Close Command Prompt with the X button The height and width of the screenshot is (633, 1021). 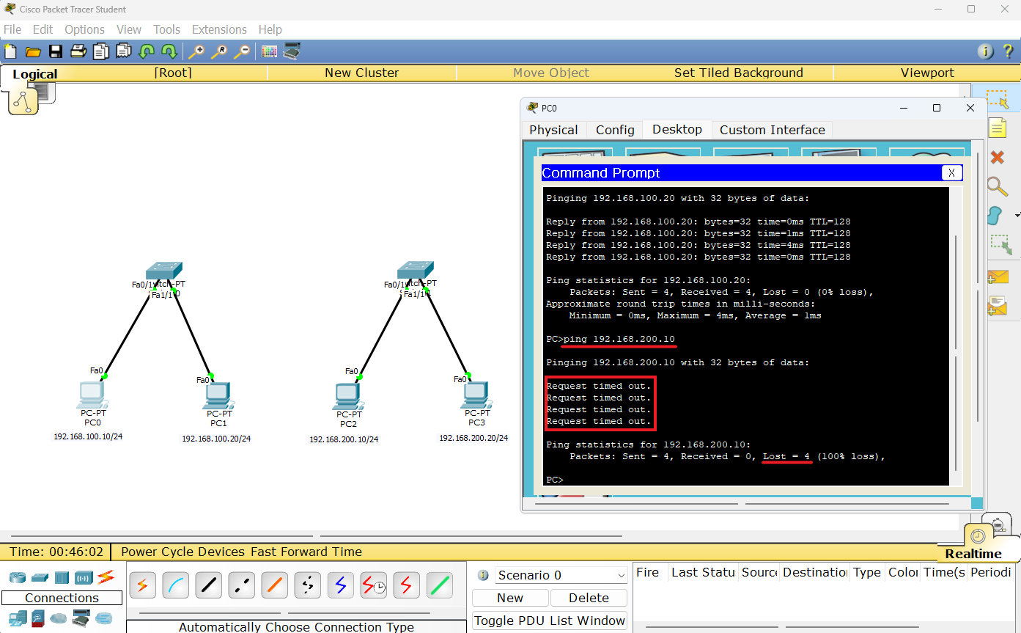pyautogui.click(x=951, y=173)
